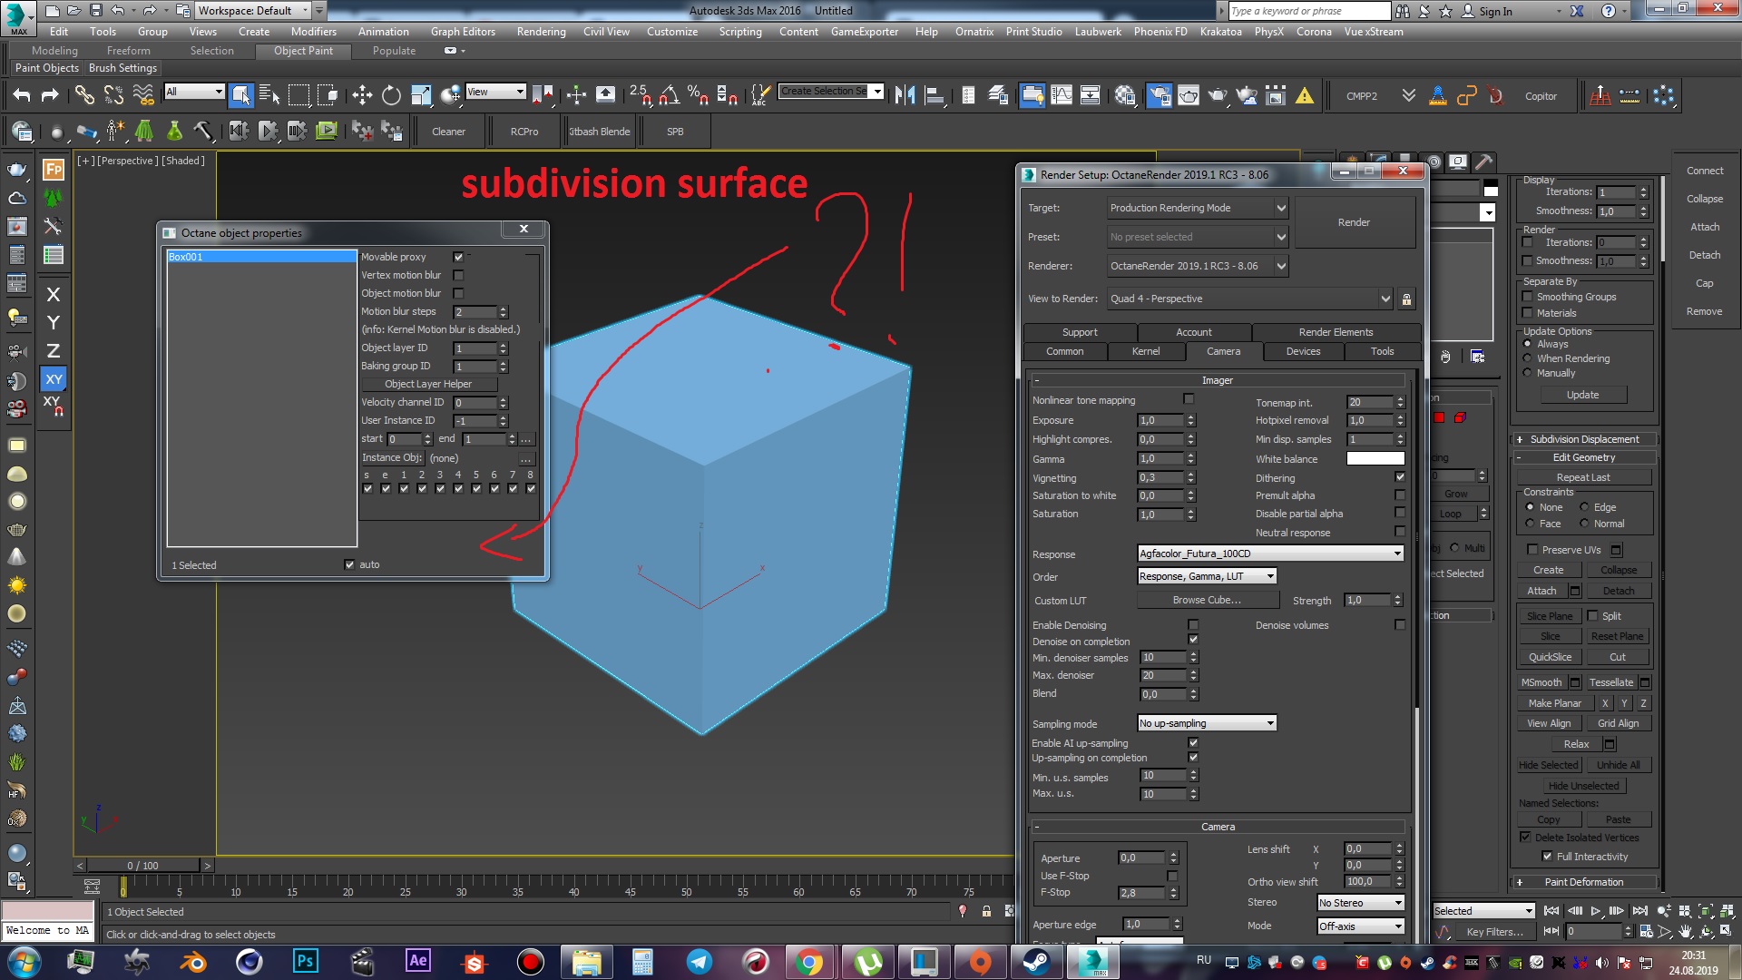The height and width of the screenshot is (980, 1742).
Task: Select the When Rendering update option
Action: click(x=1528, y=358)
